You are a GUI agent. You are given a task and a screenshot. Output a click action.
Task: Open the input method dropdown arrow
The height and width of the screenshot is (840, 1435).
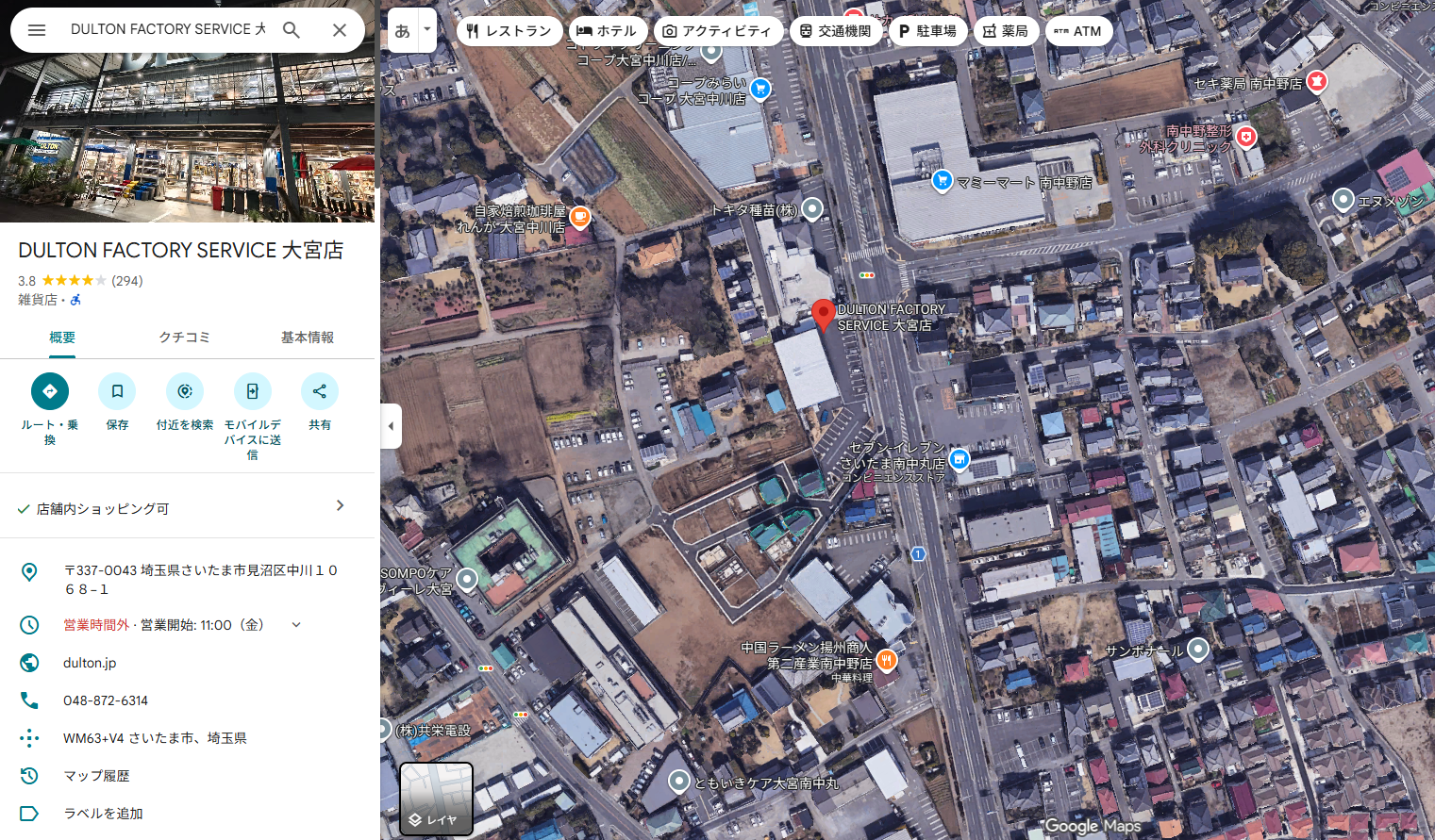coord(427,30)
